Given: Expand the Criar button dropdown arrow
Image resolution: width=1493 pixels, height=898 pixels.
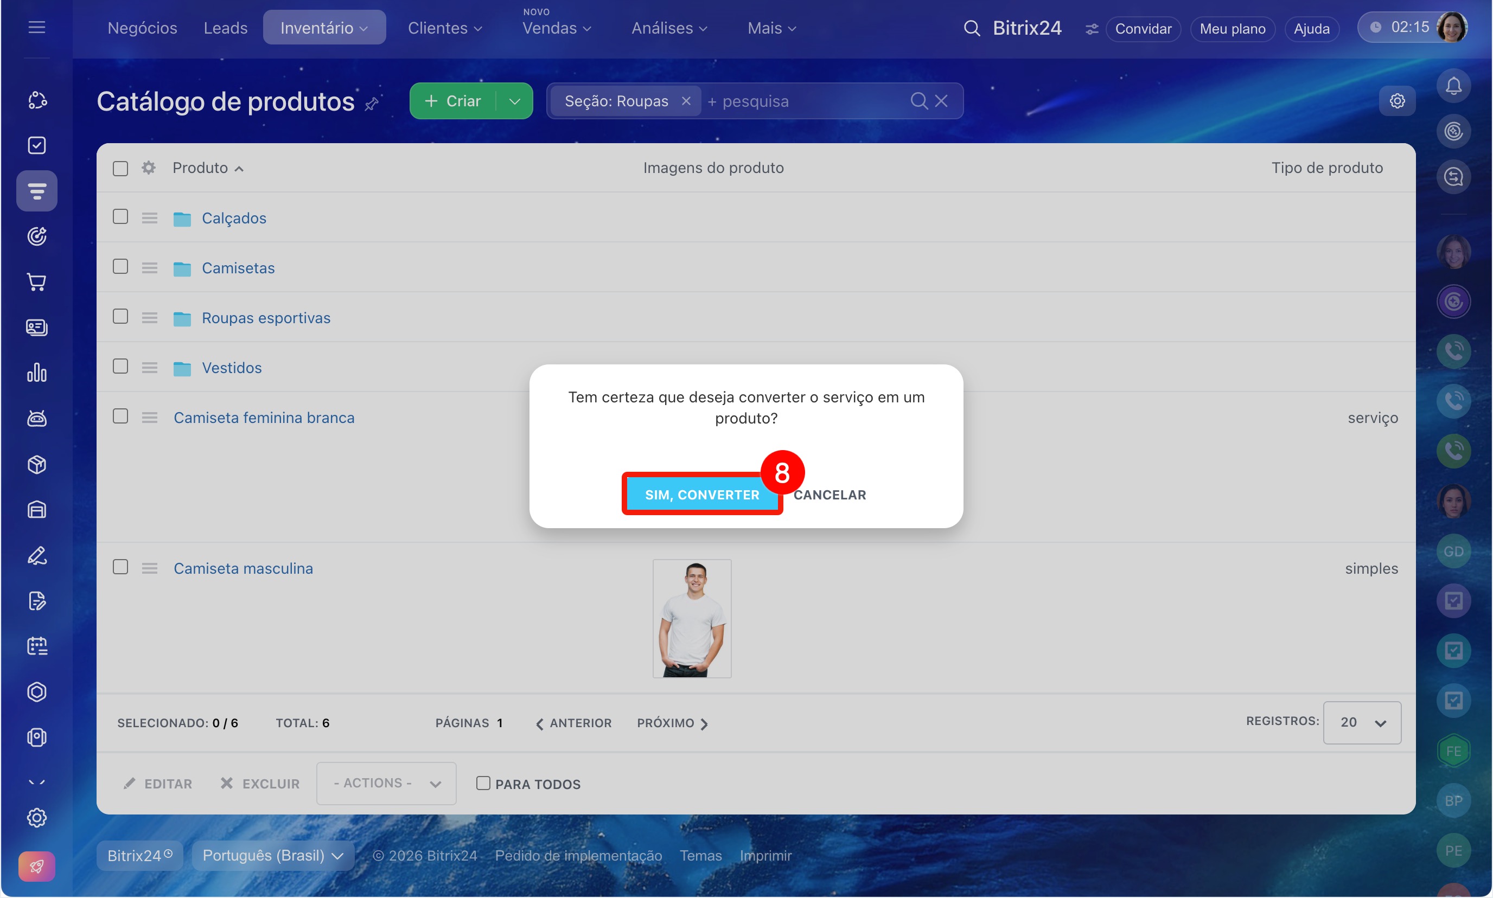Looking at the screenshot, I should pyautogui.click(x=515, y=101).
